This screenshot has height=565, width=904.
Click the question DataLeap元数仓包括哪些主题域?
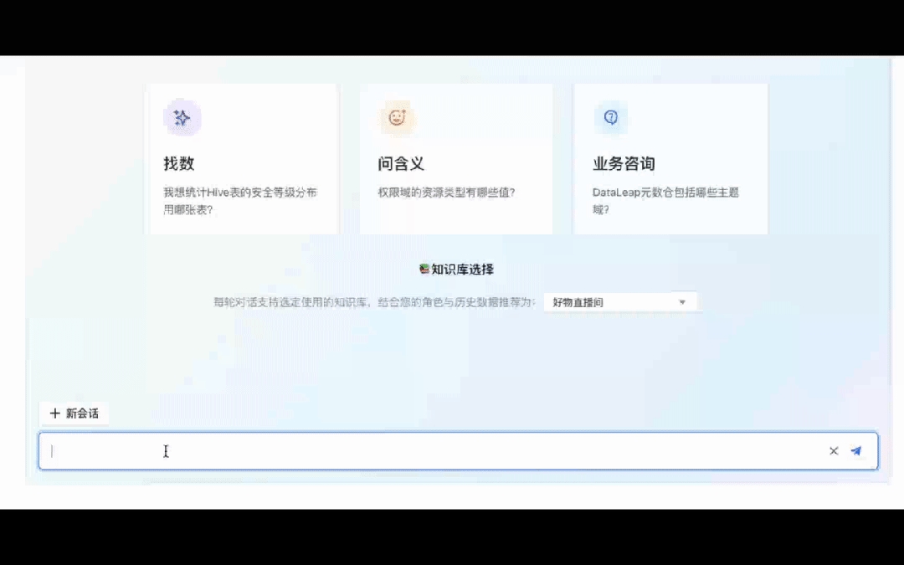tap(665, 201)
